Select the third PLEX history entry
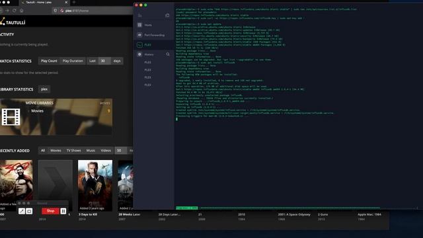Viewport: 423px width, 238px height. 147,77
